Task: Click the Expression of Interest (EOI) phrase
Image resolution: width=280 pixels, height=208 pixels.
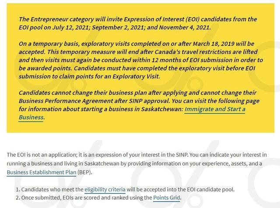Action: 161,19
